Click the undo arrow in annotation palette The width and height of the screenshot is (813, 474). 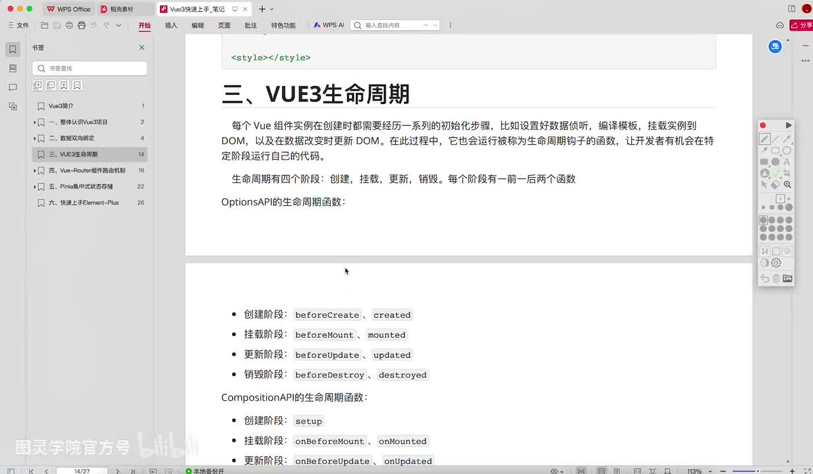tap(764, 278)
